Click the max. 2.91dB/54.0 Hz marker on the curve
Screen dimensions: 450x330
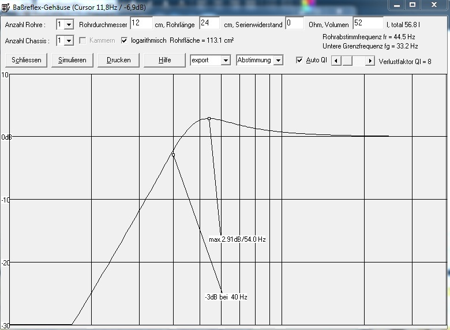click(x=209, y=118)
